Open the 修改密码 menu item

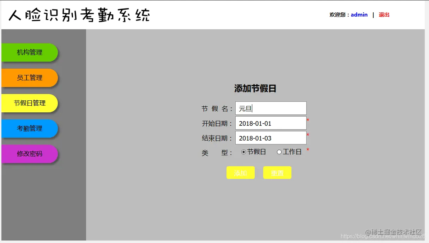30,154
